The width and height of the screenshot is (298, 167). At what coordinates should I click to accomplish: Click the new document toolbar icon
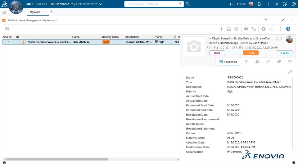click(x=229, y=29)
